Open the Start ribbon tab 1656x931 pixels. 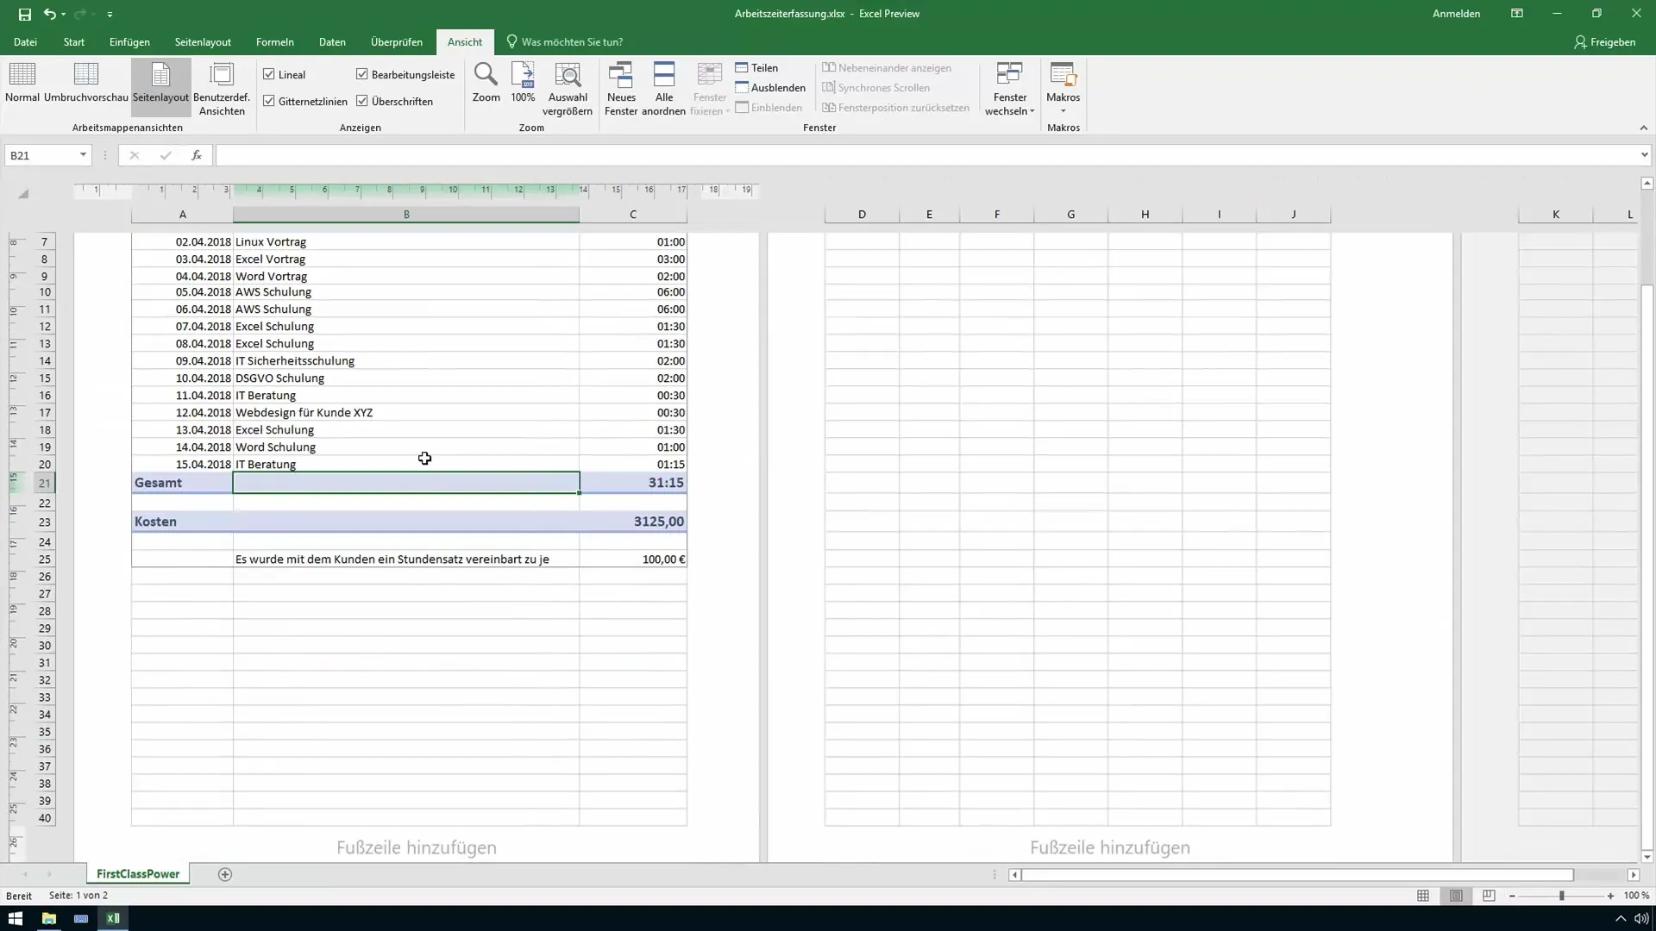(74, 42)
